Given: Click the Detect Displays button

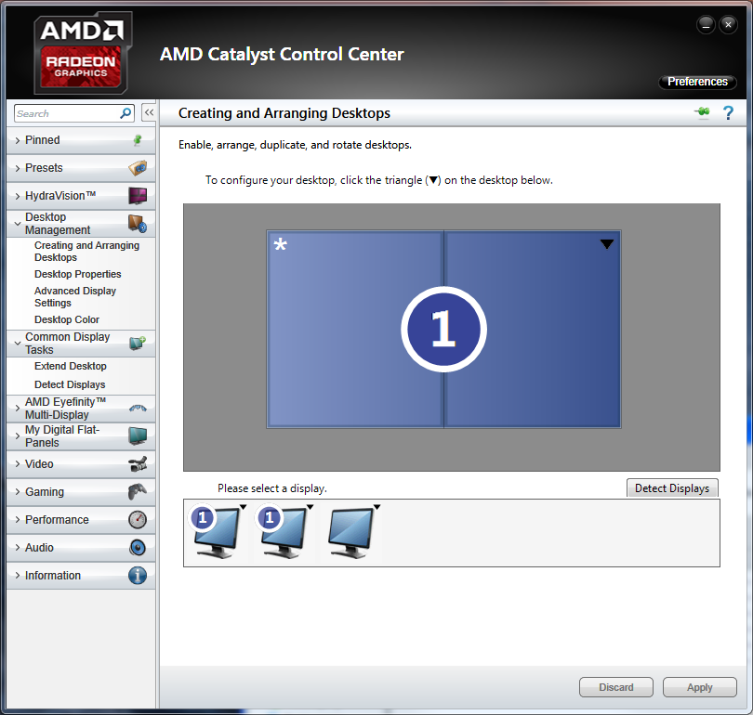Looking at the screenshot, I should pos(672,488).
